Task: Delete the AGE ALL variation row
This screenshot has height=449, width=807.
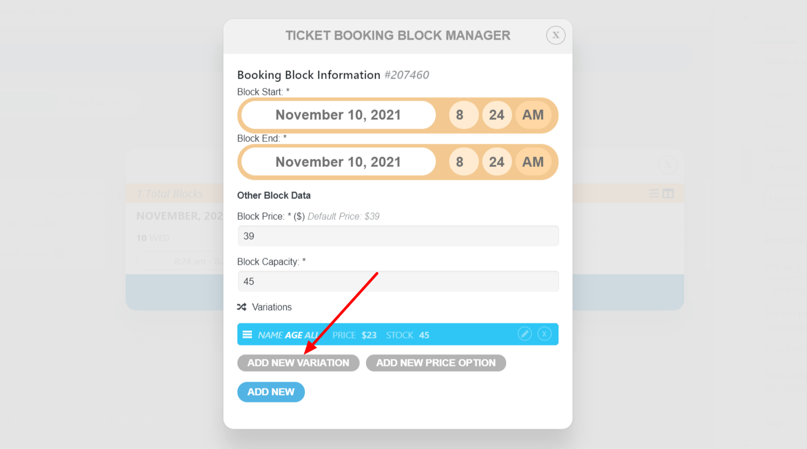Action: 545,334
